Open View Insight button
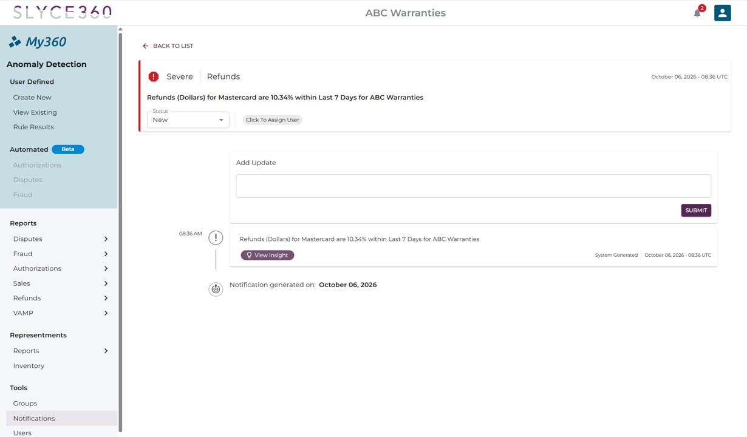This screenshot has width=747, height=437. click(267, 256)
